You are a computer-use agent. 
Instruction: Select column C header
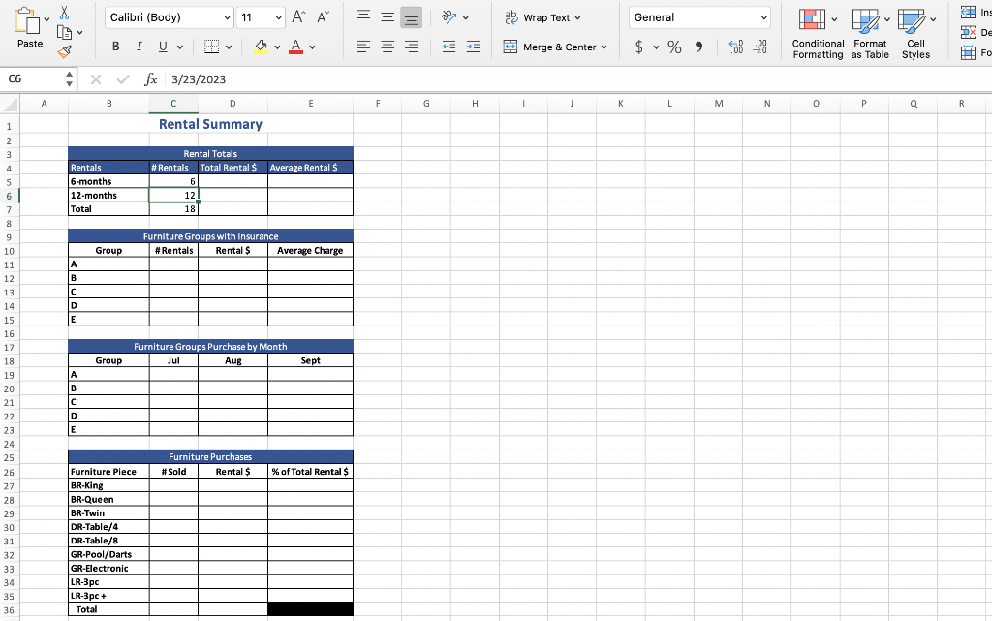173,103
